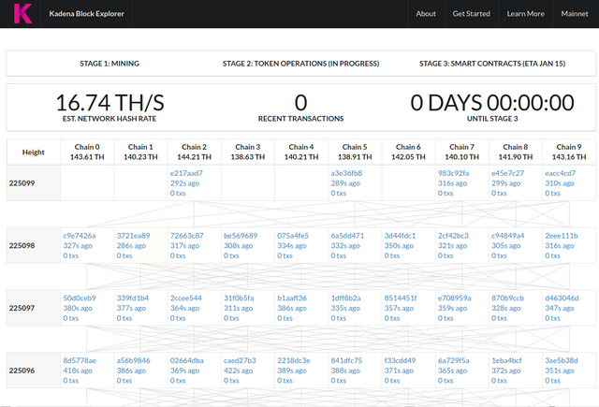
Task: Click height row label 225099
Action: point(22,182)
